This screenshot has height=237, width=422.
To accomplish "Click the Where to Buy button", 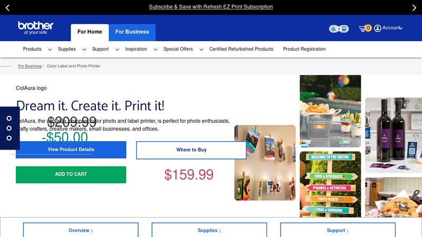I will 191,150.
